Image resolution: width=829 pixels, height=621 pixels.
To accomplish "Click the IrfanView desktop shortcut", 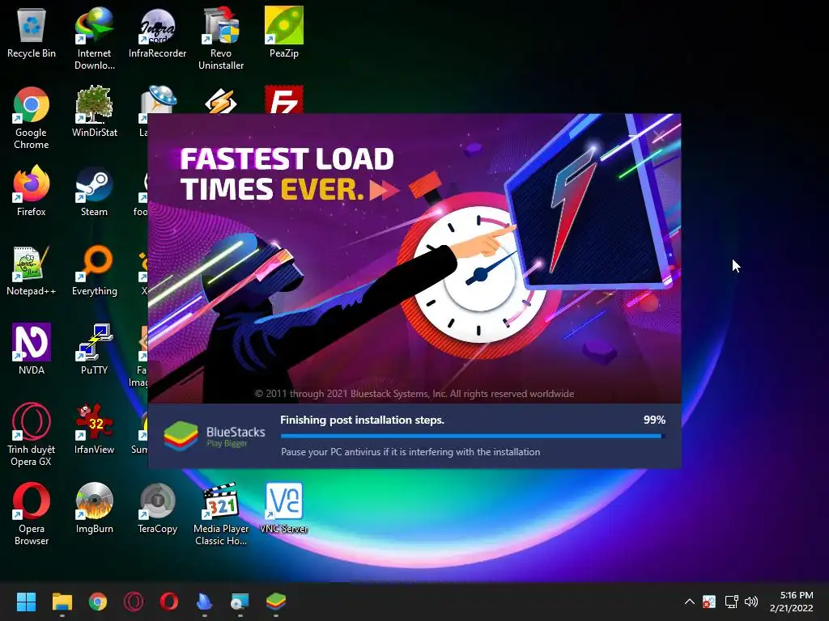I will coord(94,429).
